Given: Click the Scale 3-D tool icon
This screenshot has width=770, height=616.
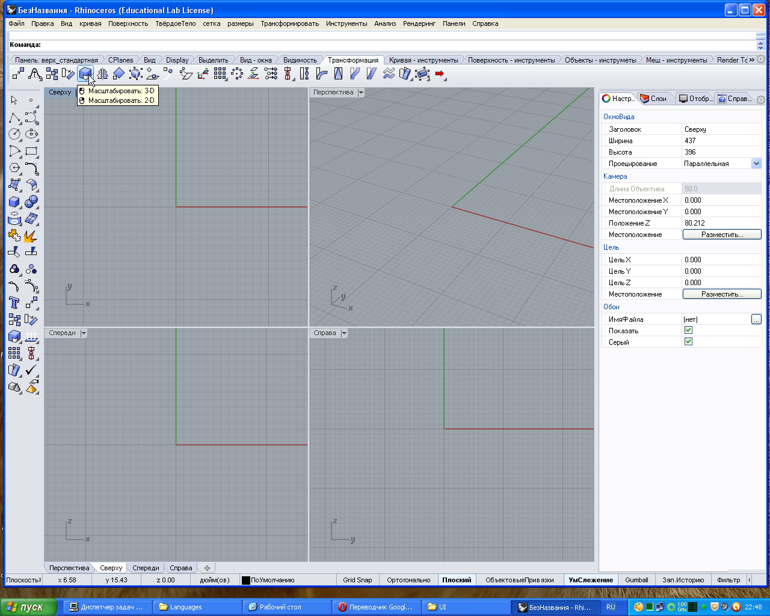Looking at the screenshot, I should [85, 74].
